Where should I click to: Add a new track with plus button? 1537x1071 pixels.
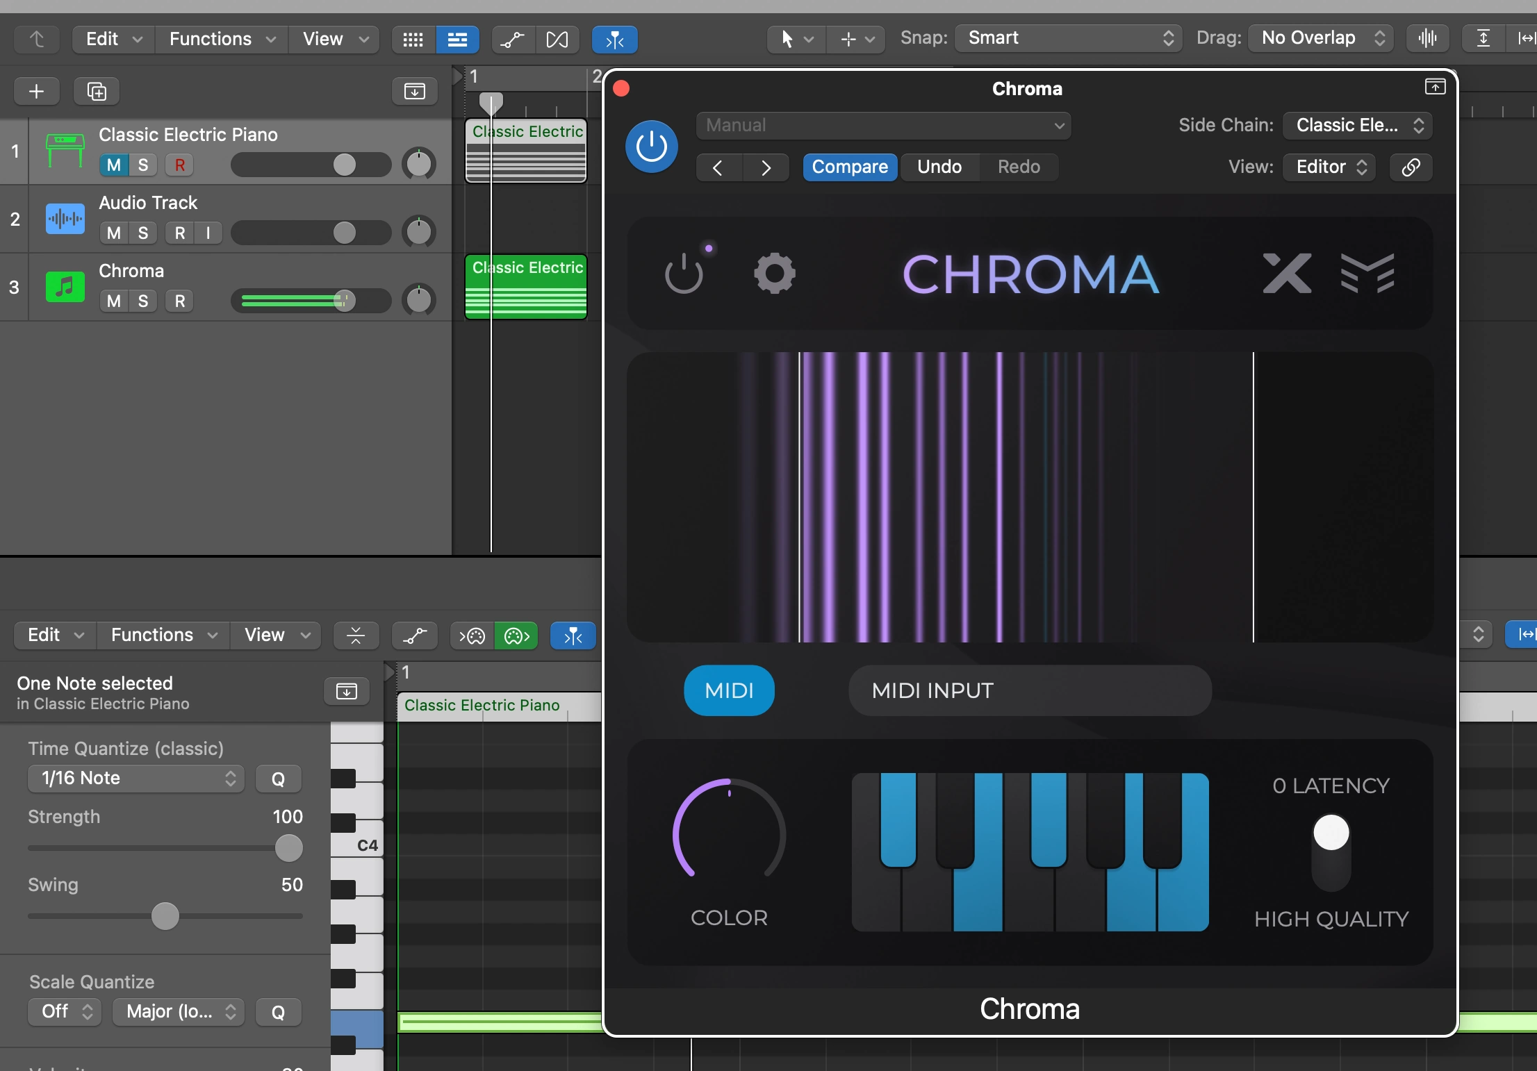(37, 91)
